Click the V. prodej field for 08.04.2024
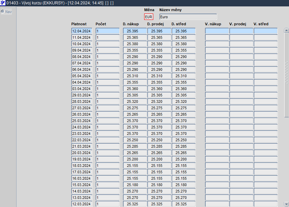This screenshot has height=207, width=289. [241, 57]
